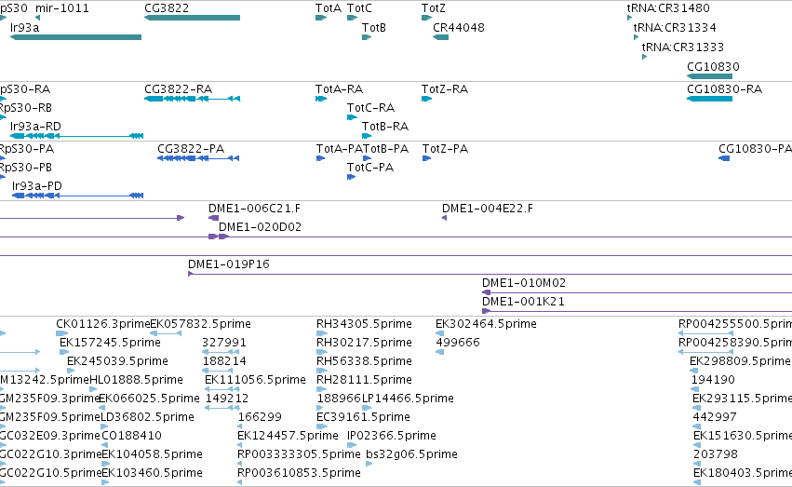The height and width of the screenshot is (487, 792).
Task: Select the TotZ gene label
Action: click(x=434, y=8)
